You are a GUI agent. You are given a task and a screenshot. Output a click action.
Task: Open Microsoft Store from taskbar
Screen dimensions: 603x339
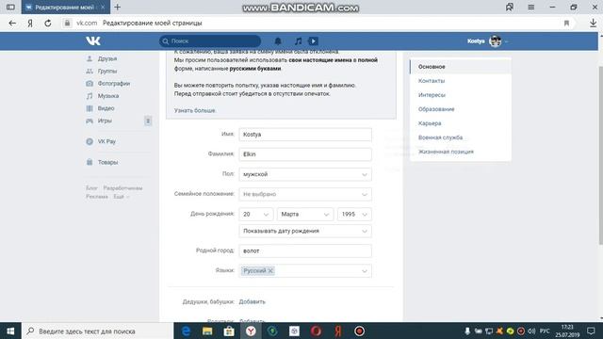(x=229, y=331)
